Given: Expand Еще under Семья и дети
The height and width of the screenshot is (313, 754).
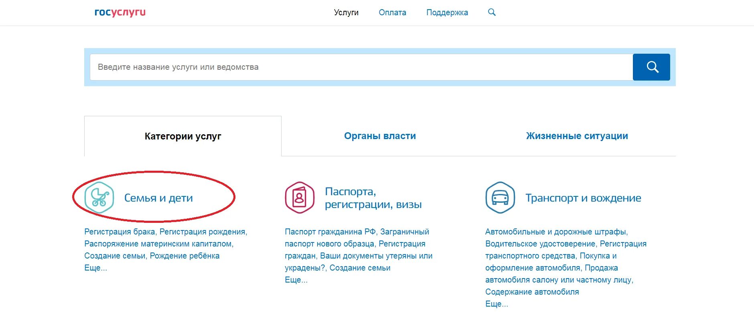Looking at the screenshot, I should 95,268.
